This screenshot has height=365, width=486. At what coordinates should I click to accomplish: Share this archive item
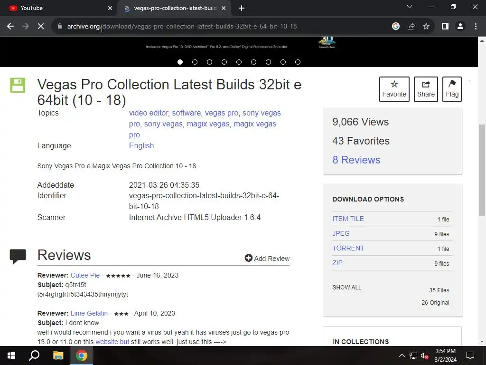coord(426,89)
